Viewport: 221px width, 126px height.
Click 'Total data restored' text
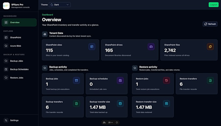144,112
